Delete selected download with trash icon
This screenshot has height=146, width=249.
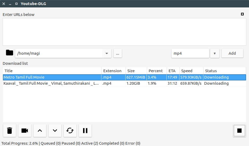tap(10, 131)
